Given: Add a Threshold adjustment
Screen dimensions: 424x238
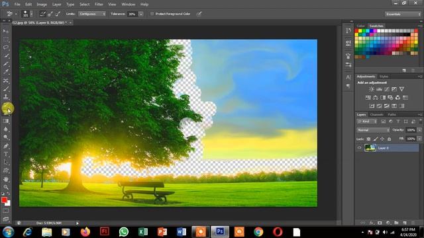Looking at the screenshot, I should 387,106.
